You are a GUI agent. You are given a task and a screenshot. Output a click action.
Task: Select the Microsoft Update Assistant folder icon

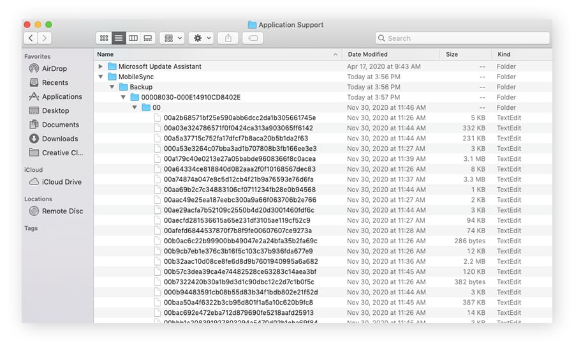tap(112, 66)
